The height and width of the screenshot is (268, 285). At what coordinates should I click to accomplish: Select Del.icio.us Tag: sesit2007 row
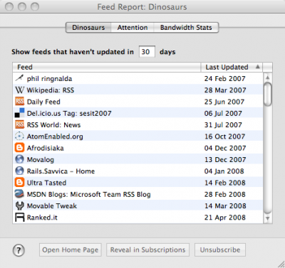138,113
